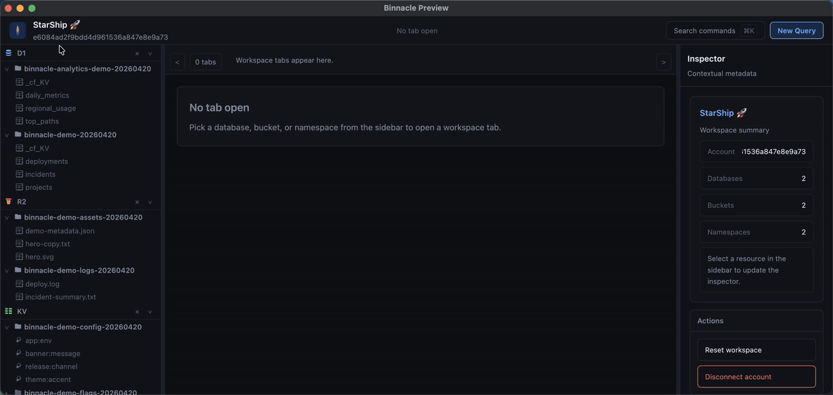Screen dimensions: 833x395
Task: Select the binnacle-demo-config-20260420 namespace name
Action: tap(83, 326)
